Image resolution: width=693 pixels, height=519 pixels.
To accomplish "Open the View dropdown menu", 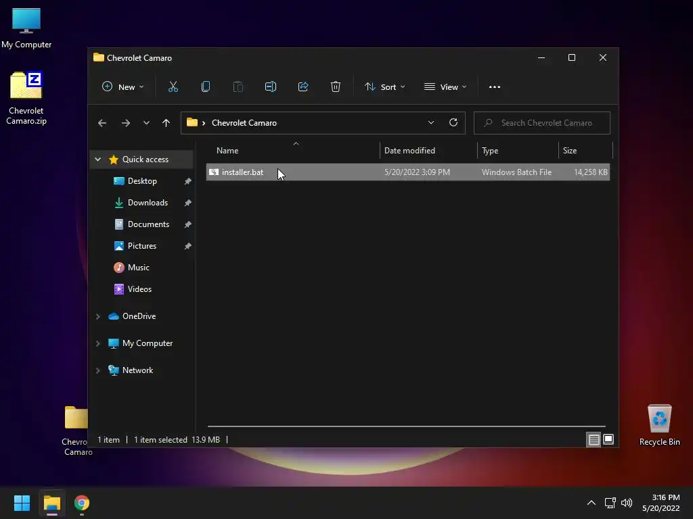I will pos(445,87).
